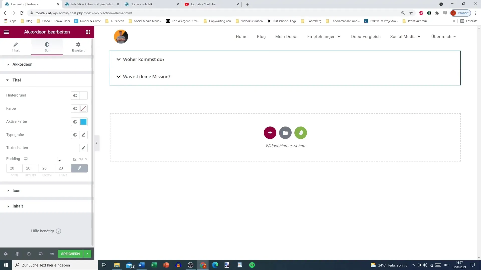The width and height of the screenshot is (481, 270).
Task: Toggle preview eye icon in bottom bar
Action: (52, 254)
